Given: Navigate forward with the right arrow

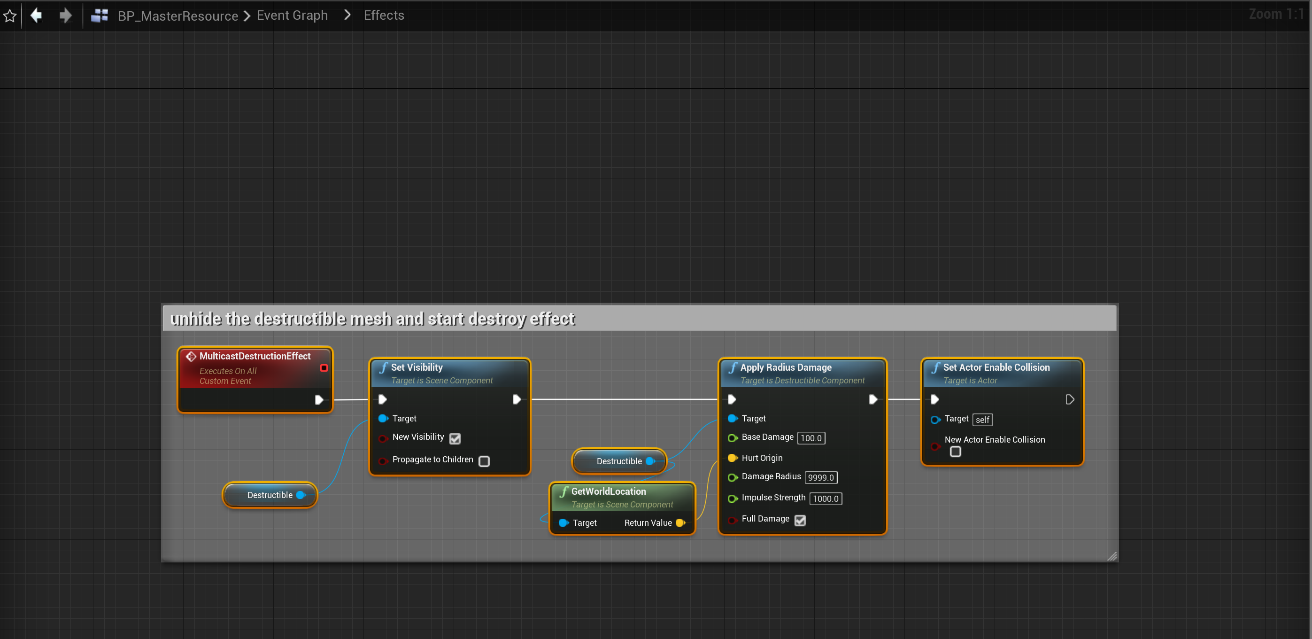Looking at the screenshot, I should tap(65, 16).
